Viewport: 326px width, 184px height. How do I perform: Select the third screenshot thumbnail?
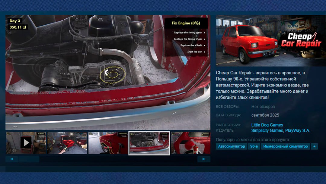tap(109, 142)
